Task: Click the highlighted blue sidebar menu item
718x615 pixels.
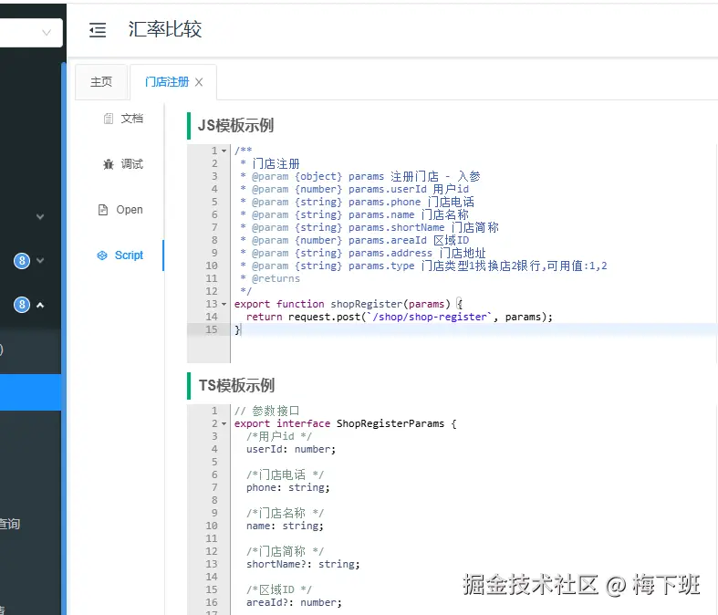Action: [30, 392]
